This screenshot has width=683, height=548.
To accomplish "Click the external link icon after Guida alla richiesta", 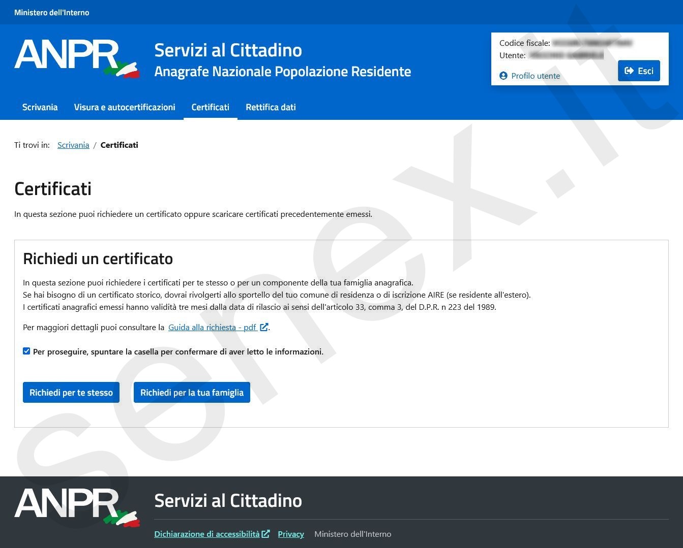I will (264, 327).
